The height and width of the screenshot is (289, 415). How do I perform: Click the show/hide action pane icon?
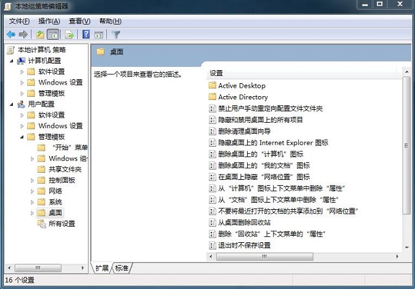coord(99,34)
